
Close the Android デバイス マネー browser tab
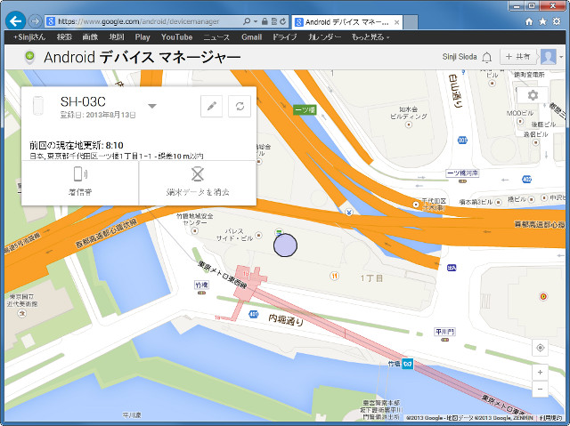point(396,22)
